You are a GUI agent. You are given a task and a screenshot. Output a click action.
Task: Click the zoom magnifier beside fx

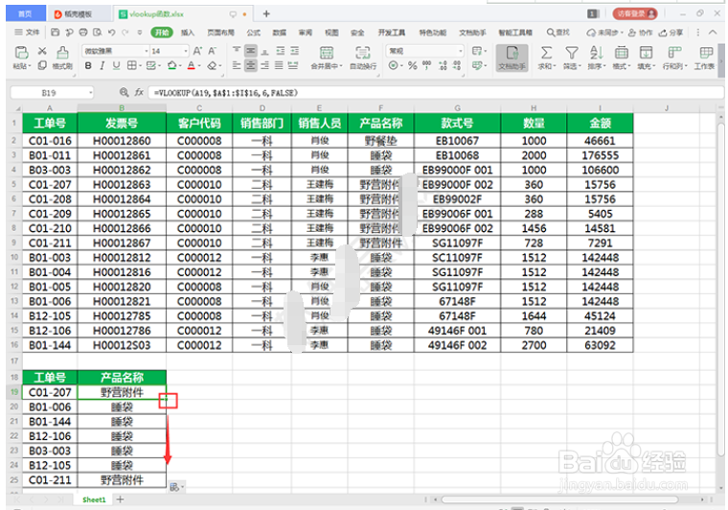pyautogui.click(x=124, y=92)
